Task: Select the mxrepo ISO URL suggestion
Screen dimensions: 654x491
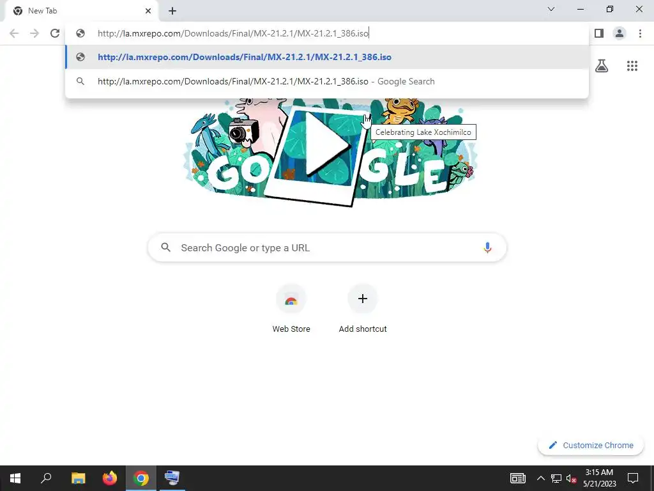Action: (x=327, y=57)
